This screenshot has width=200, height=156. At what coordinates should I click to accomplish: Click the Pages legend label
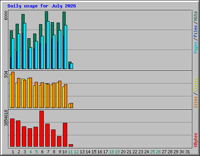(195, 48)
